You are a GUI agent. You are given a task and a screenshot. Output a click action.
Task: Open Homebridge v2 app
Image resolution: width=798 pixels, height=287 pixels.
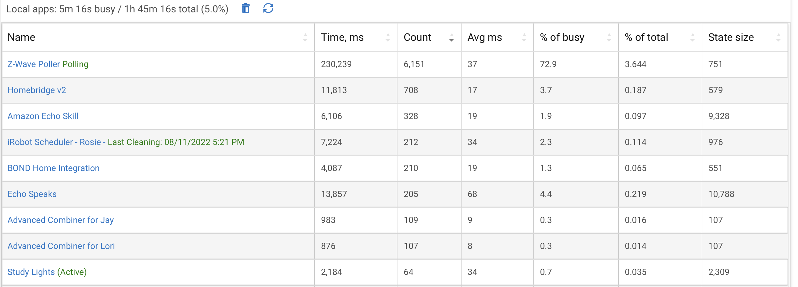click(x=37, y=90)
